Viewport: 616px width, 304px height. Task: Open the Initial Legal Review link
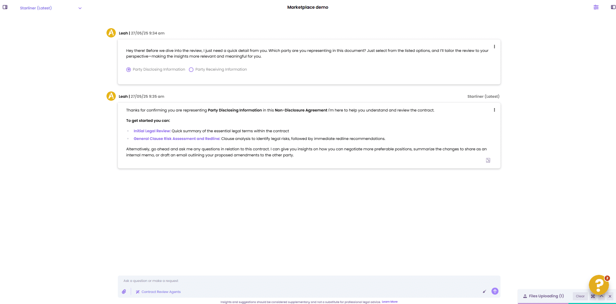152,131
